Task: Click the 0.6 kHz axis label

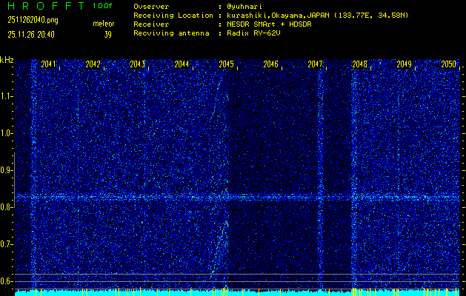Action: click(x=6, y=281)
